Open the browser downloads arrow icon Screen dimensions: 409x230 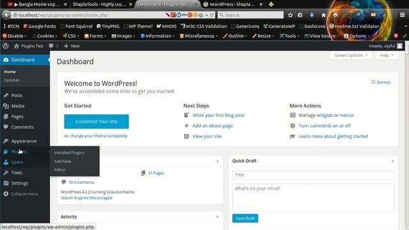point(312,15)
